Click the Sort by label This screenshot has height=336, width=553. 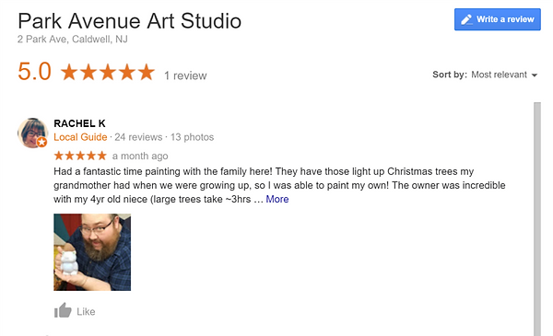pyautogui.click(x=450, y=75)
